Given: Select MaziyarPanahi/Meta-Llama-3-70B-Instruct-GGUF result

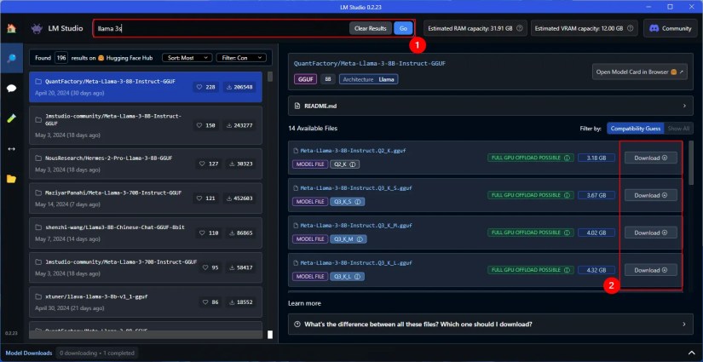Looking at the screenshot, I should click(145, 198).
